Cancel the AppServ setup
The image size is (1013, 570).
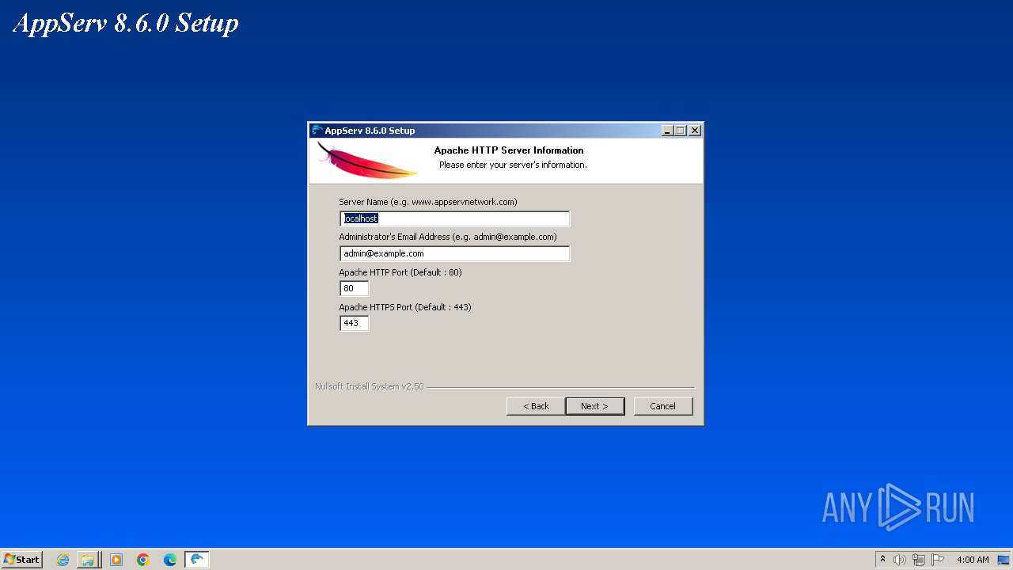click(663, 406)
